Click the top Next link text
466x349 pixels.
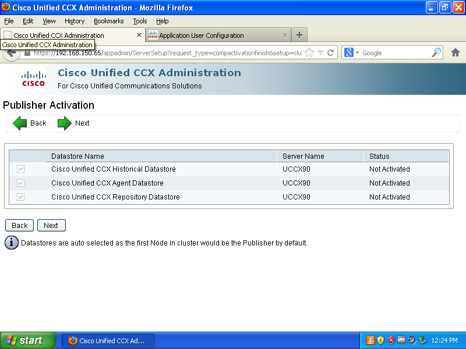[x=82, y=123]
